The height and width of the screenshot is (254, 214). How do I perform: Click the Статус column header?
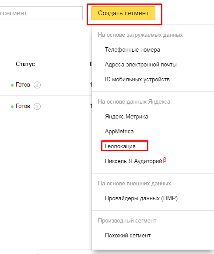click(x=25, y=64)
